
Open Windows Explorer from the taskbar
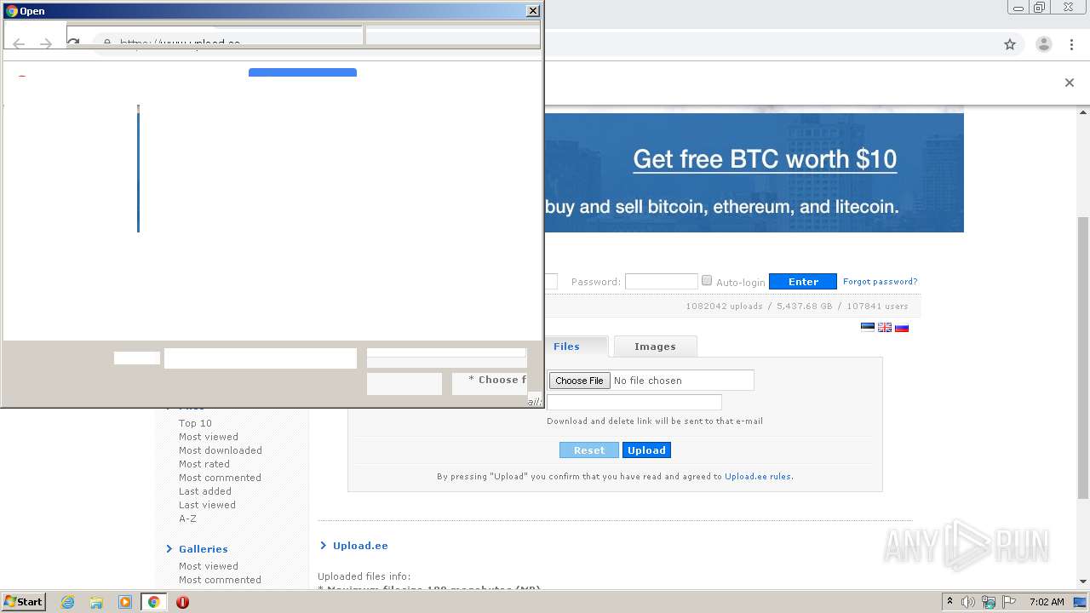pyautogui.click(x=96, y=602)
